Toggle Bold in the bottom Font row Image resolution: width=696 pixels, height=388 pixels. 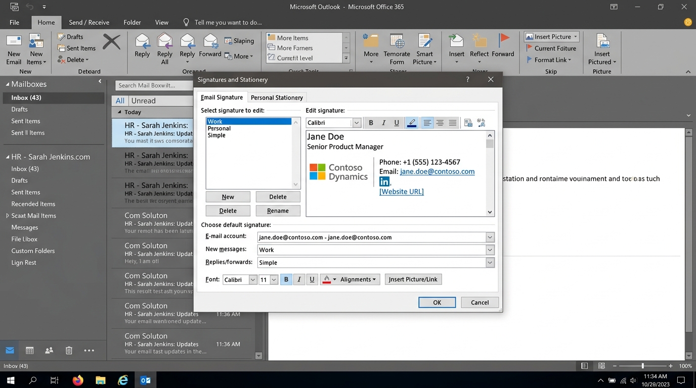coord(286,279)
